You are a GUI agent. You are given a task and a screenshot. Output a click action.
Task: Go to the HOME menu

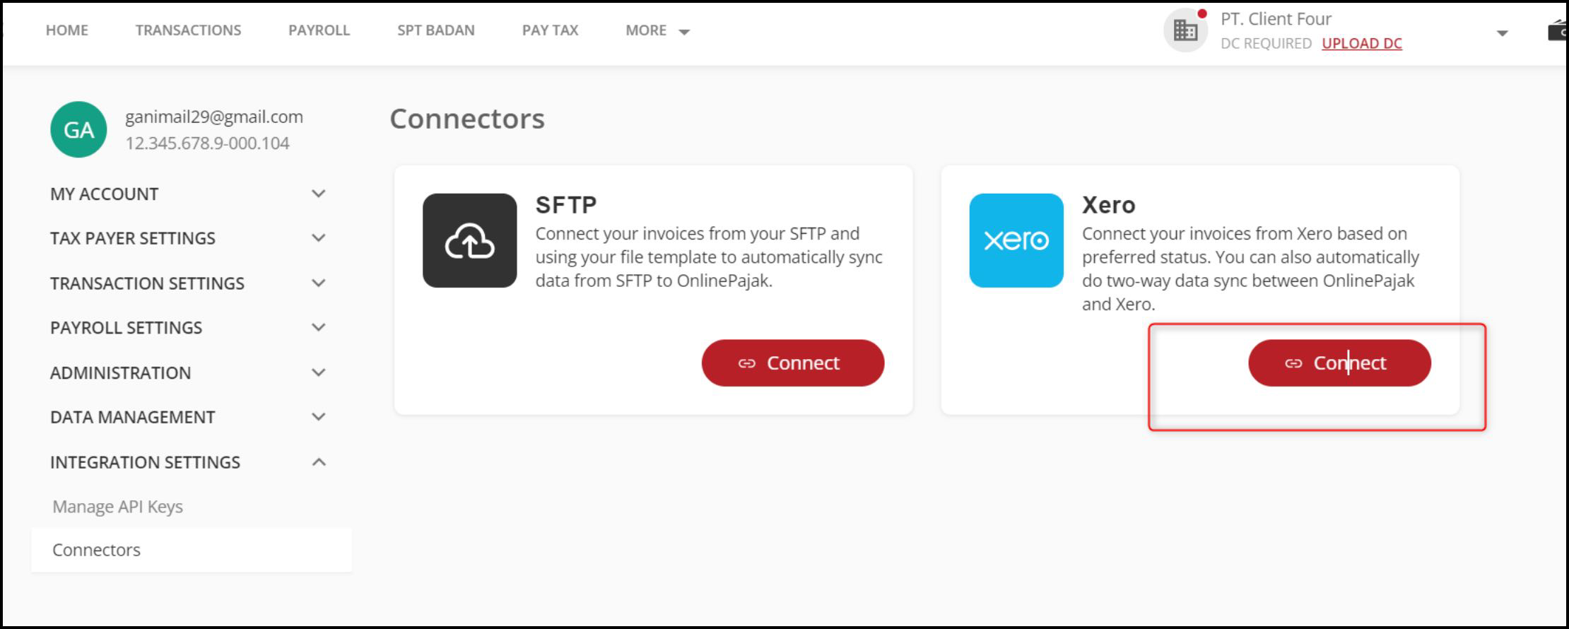click(67, 30)
